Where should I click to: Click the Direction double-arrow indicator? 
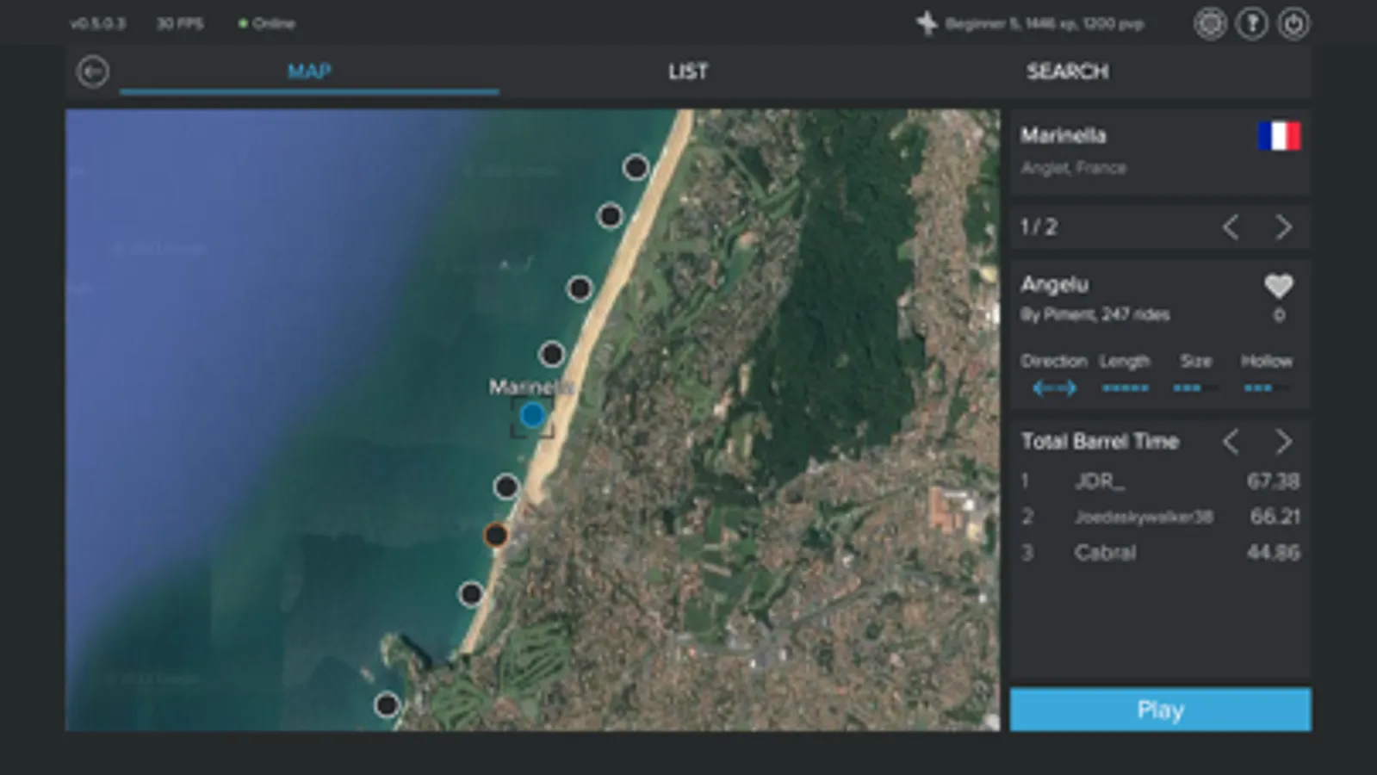click(1054, 388)
